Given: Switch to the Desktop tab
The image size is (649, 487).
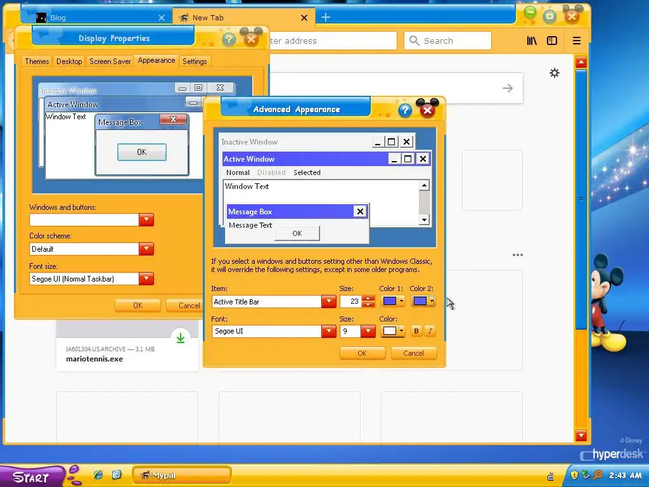Looking at the screenshot, I should pos(69,62).
